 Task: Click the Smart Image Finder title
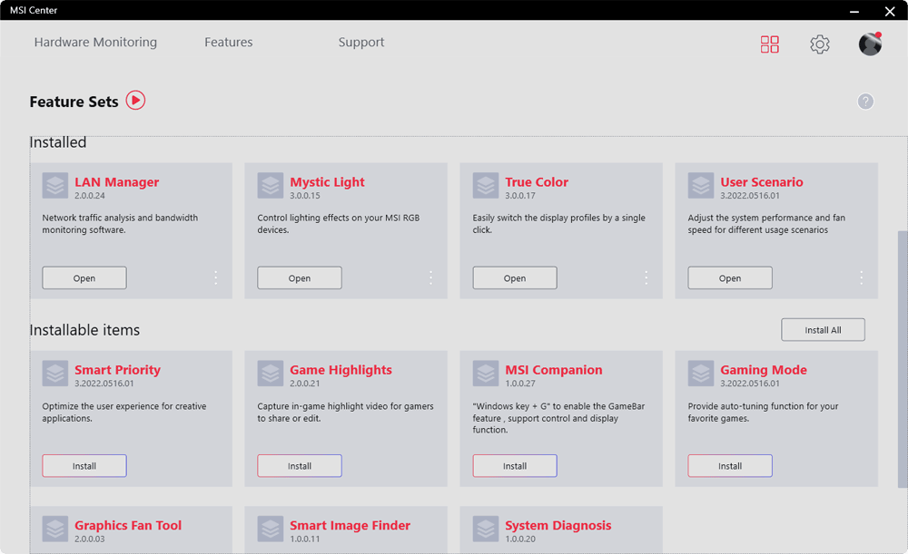(350, 526)
